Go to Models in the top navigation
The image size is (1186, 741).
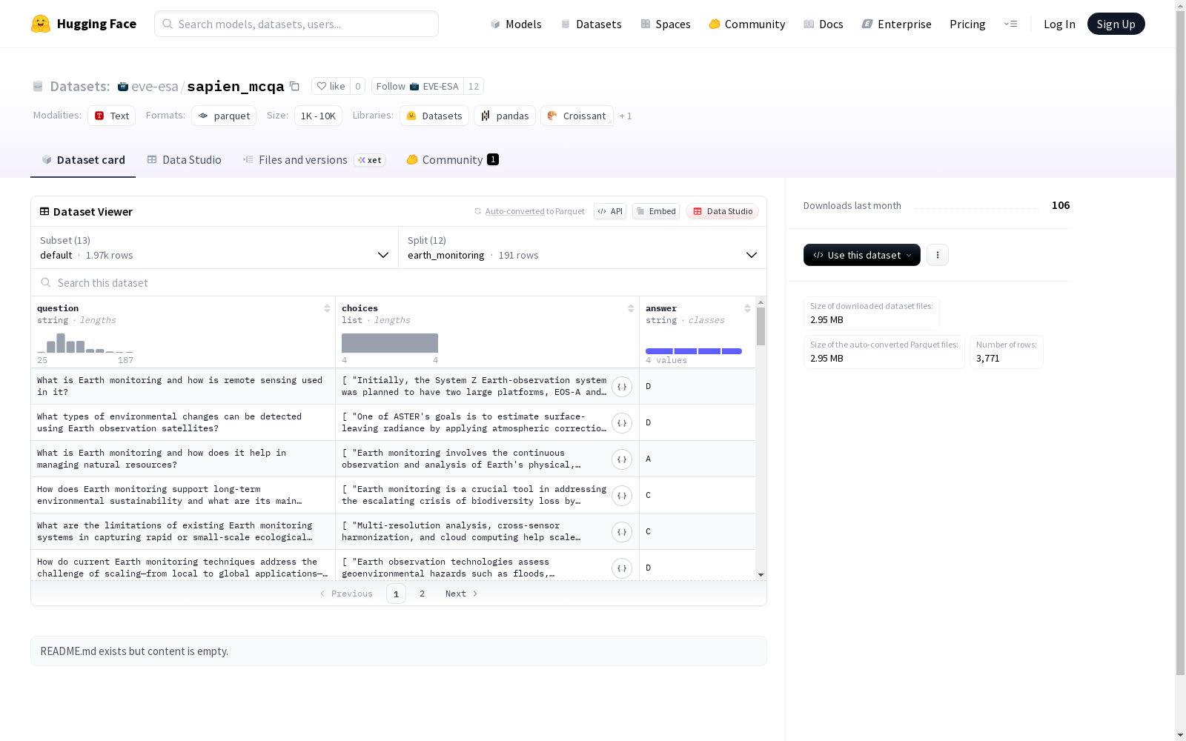point(516,24)
